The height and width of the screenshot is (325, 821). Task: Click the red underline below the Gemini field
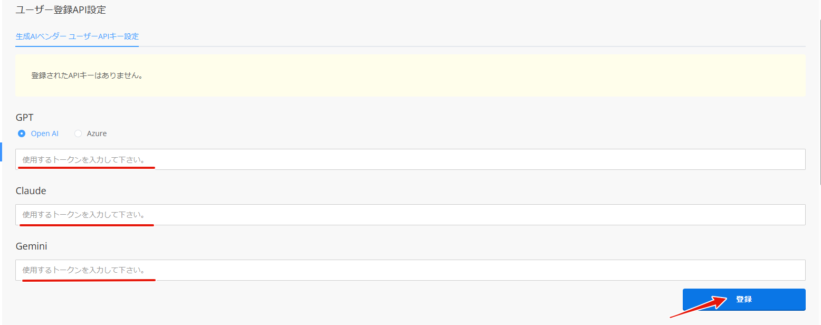pyautogui.click(x=89, y=280)
